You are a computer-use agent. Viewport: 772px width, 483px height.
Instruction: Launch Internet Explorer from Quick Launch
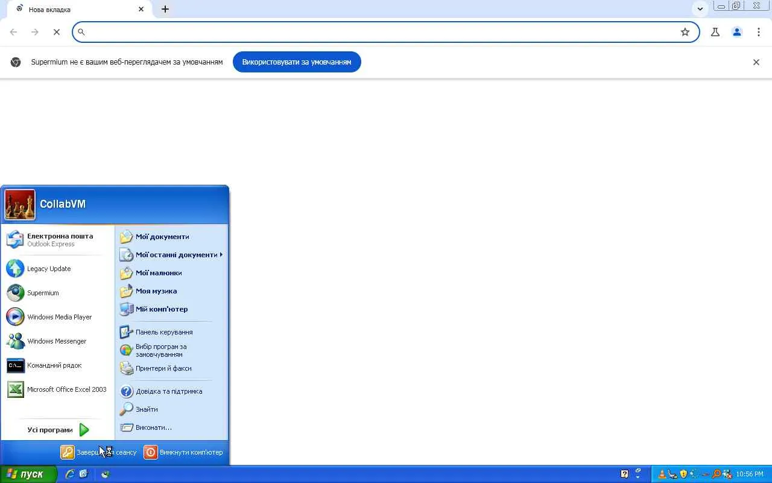tap(69, 474)
